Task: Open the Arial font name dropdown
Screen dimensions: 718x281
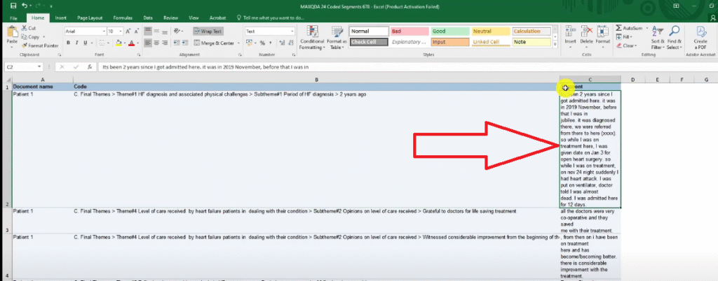Action: click(104, 31)
